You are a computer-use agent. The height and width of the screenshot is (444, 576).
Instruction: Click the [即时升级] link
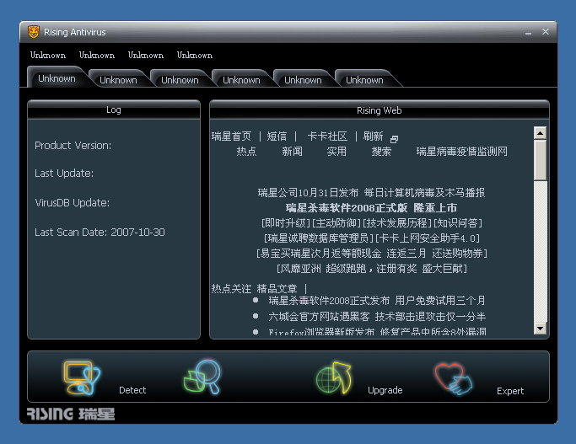[x=286, y=222]
